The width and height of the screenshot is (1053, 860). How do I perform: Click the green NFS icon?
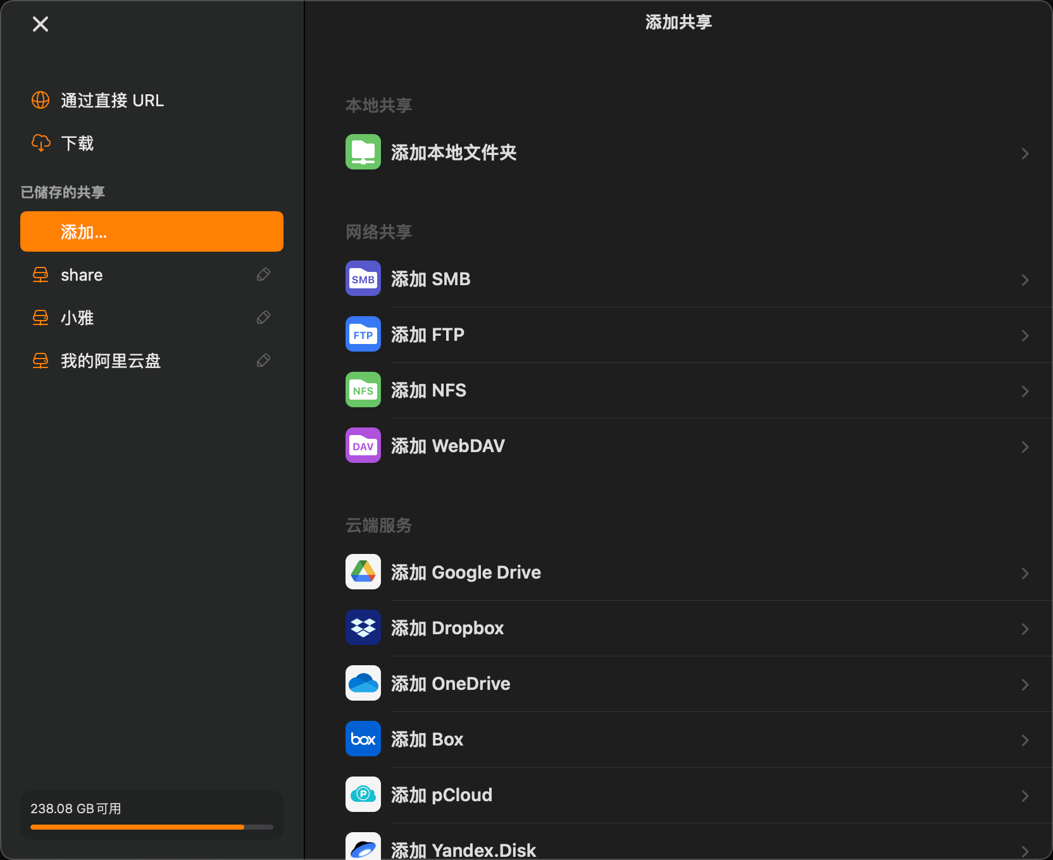pyautogui.click(x=363, y=390)
